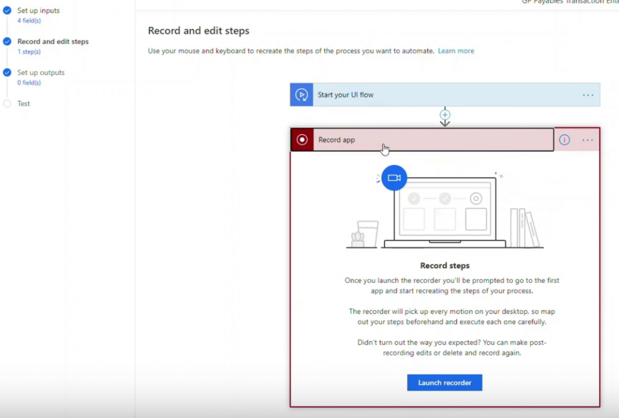Click the completed checkmark for Set up outputs

coord(7,72)
